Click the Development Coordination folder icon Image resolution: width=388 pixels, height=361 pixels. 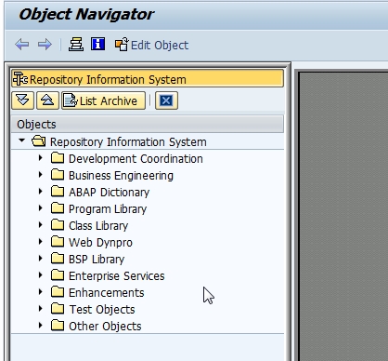click(58, 158)
